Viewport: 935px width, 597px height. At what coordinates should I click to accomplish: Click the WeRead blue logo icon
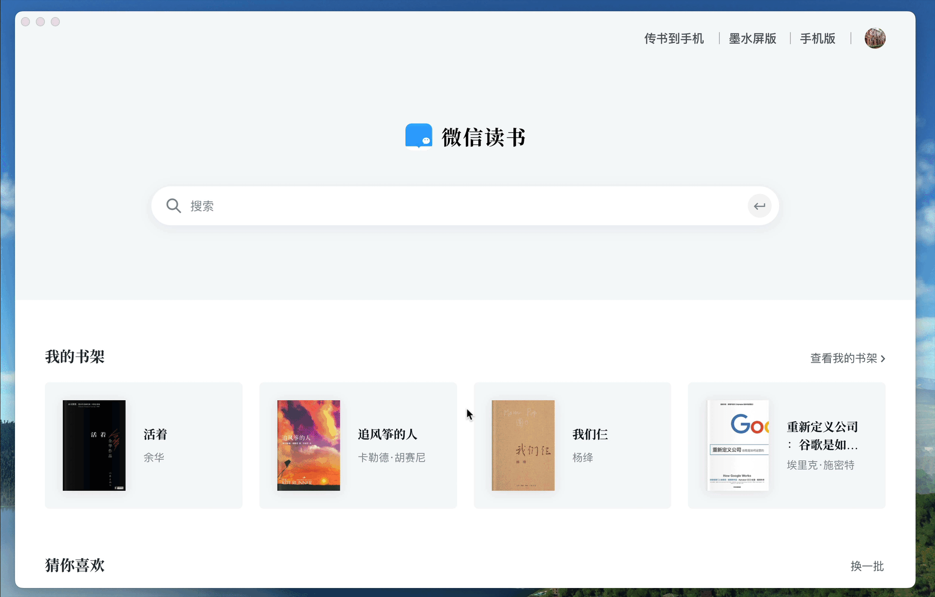(x=419, y=136)
